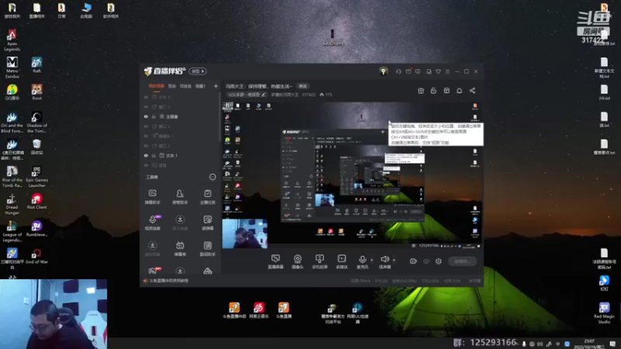Viewport: 621px width, 349px height.
Task: Open the mode dropdown beside the app logo
Action: pyautogui.click(x=198, y=71)
